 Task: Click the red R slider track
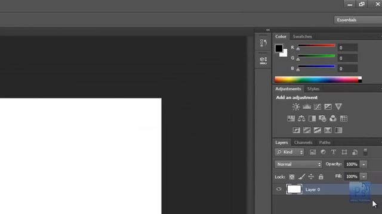pyautogui.click(x=316, y=45)
